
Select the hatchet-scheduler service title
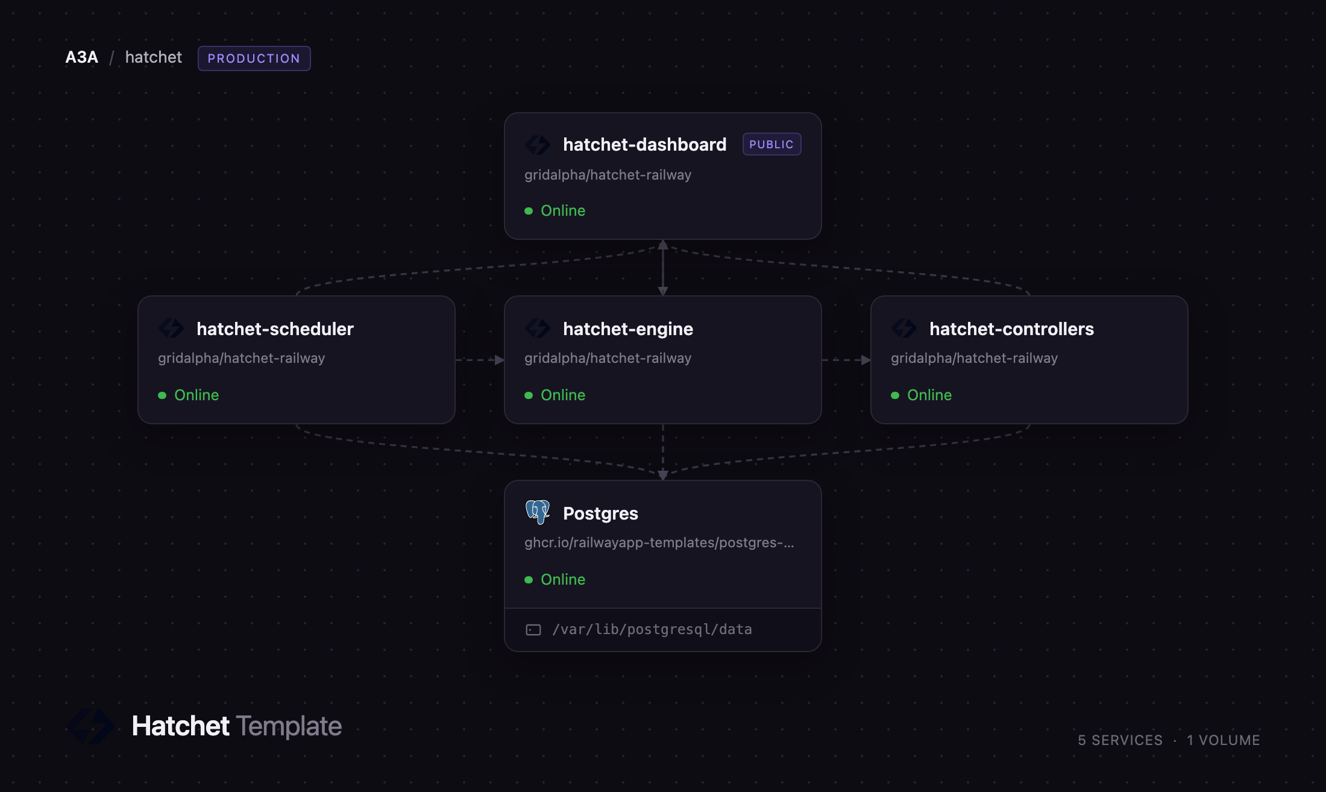[275, 329]
